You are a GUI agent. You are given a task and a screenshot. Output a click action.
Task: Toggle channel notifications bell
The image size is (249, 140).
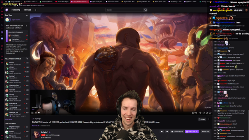coord(167,131)
